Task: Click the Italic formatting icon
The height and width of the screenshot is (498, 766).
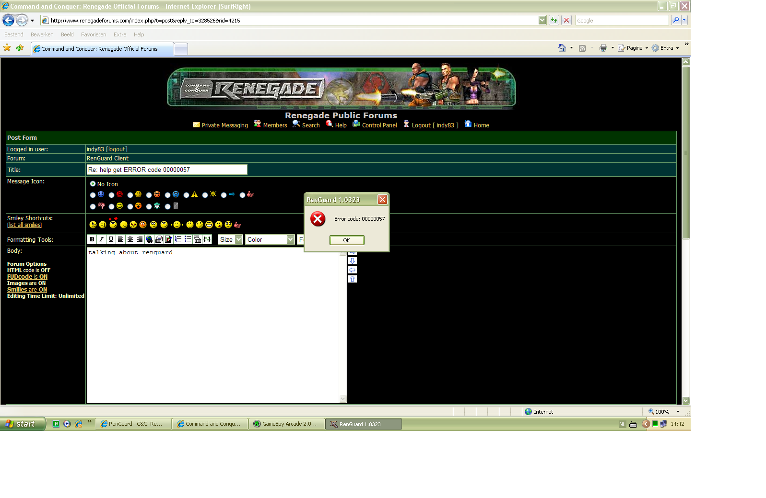Action: pyautogui.click(x=101, y=239)
